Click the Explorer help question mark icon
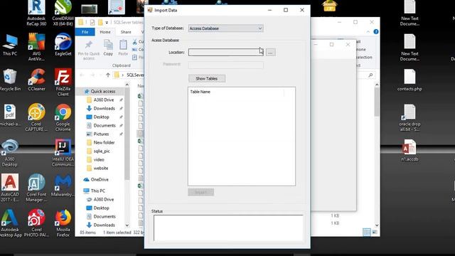This screenshot has width=455, height=256. [376, 31]
